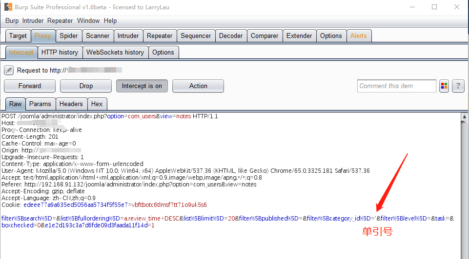Switch to the Headers view
469x259 pixels.
click(x=71, y=104)
